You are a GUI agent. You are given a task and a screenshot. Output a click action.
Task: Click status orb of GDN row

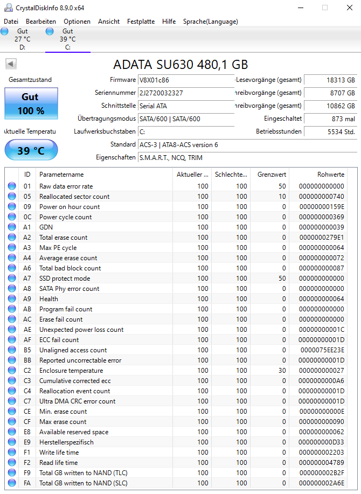12,227
